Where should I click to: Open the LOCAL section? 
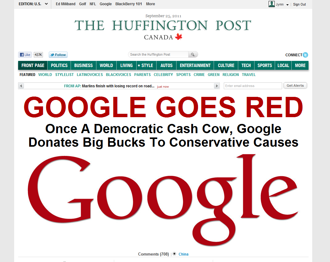(x=283, y=65)
